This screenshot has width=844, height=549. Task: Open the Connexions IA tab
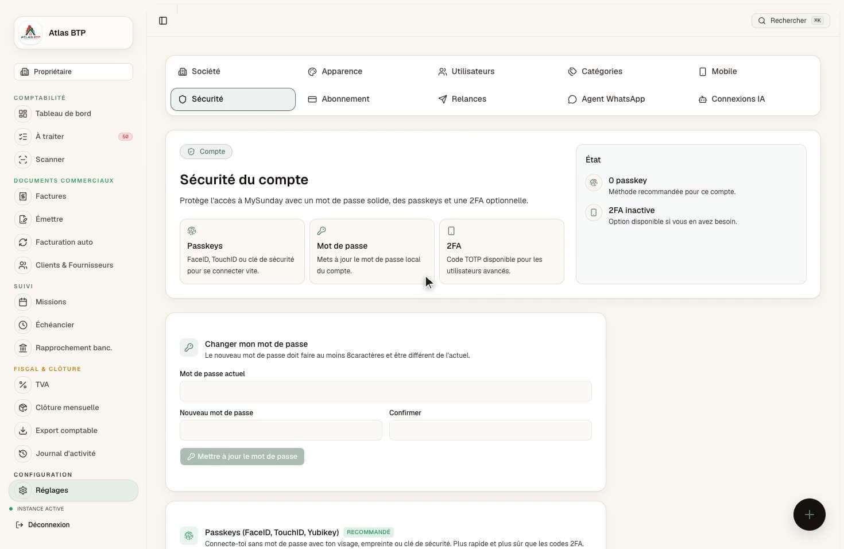click(752, 99)
